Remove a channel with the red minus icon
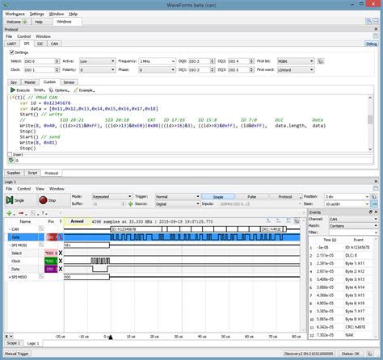383x360 pixels. click(21, 213)
